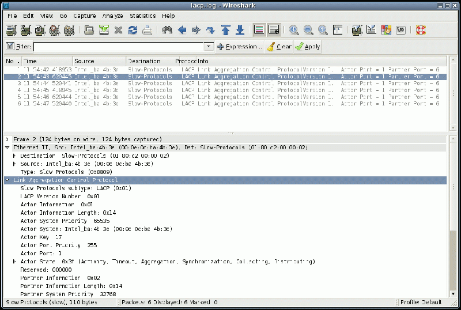Select packet number 4 row
The height and width of the screenshot is (310, 461).
click(225, 90)
